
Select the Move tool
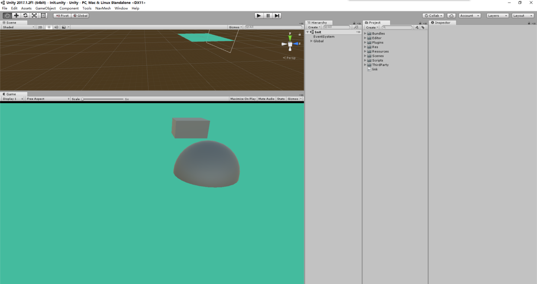click(16, 15)
